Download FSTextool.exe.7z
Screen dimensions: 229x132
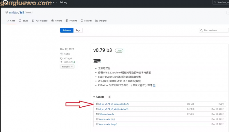[106, 114]
